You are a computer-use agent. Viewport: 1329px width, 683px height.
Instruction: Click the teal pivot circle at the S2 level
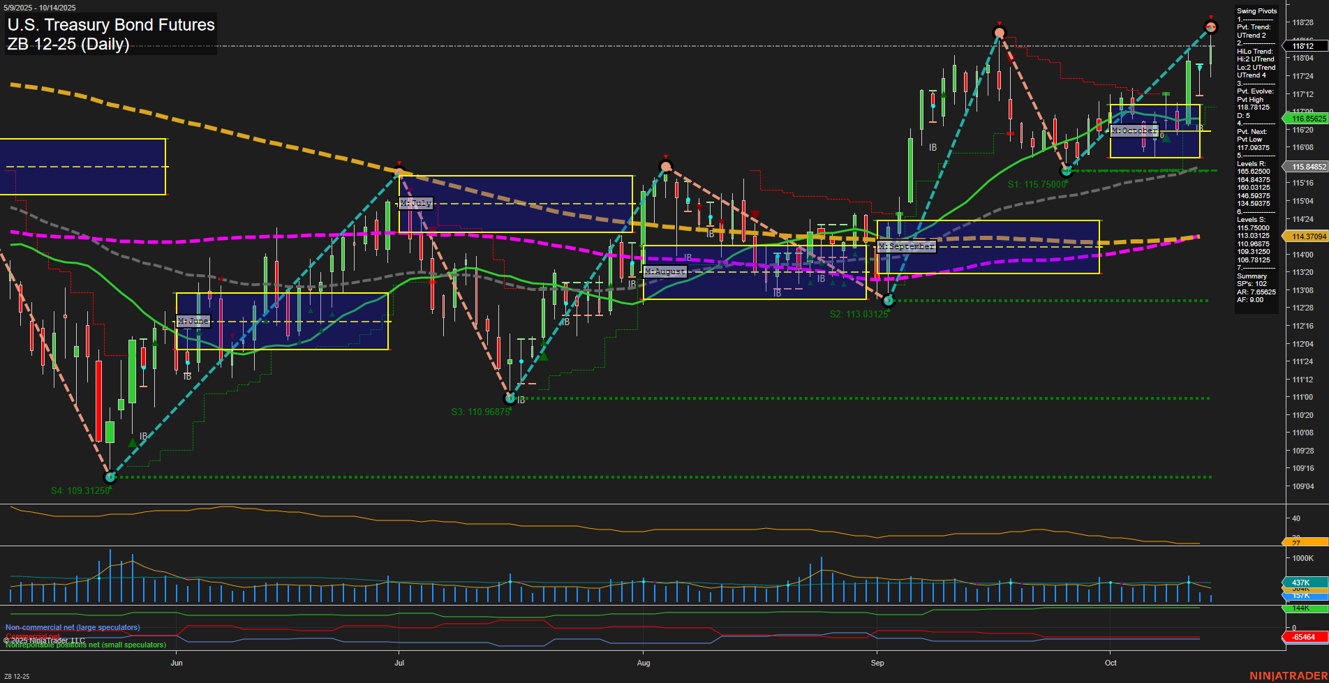click(x=888, y=300)
